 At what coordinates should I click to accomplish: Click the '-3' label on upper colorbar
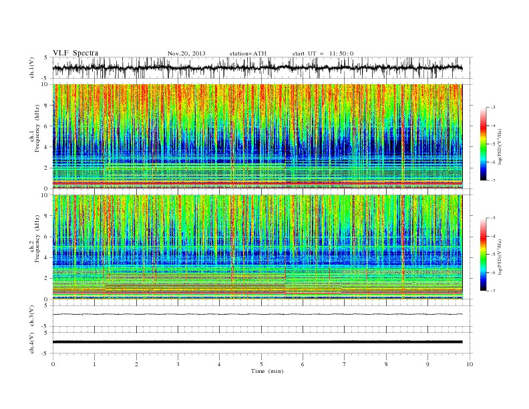pos(493,108)
